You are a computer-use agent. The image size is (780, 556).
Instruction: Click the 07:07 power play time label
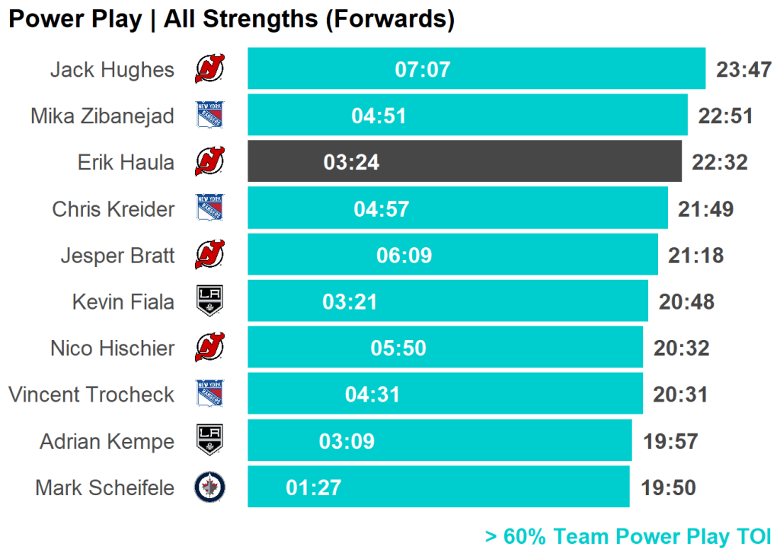click(423, 70)
